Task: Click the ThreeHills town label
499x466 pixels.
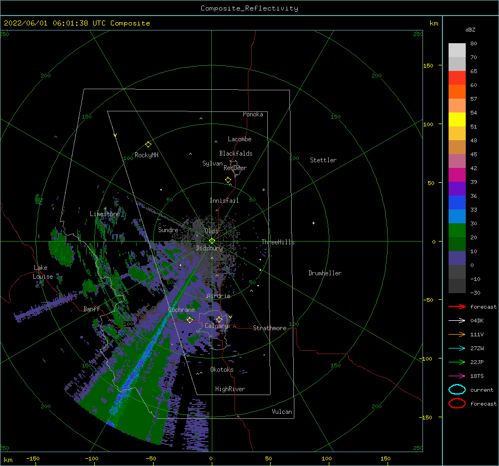Action: tap(278, 242)
